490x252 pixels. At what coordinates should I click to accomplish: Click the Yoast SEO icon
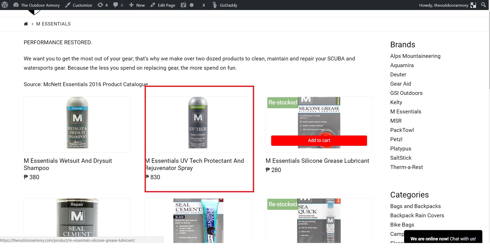pos(183,5)
